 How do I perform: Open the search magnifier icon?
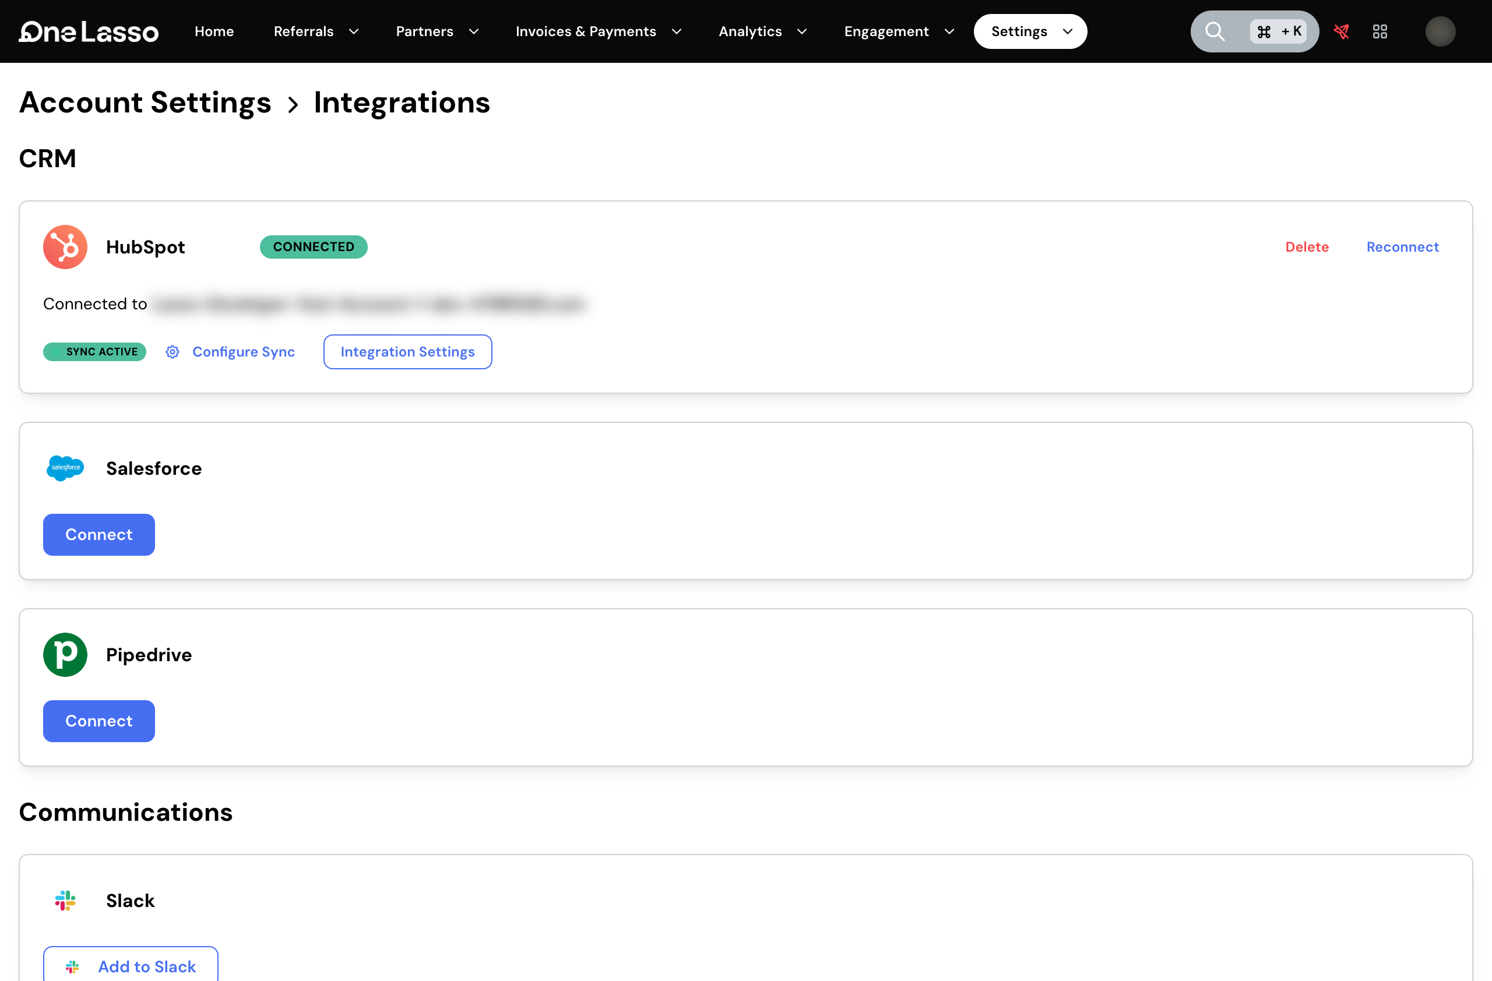[1215, 31]
